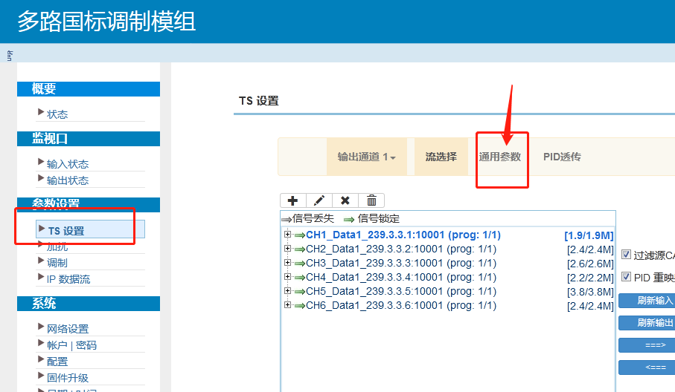The image size is (675, 392).
Task: Switch to the PID透传 tab
Action: [562, 157]
